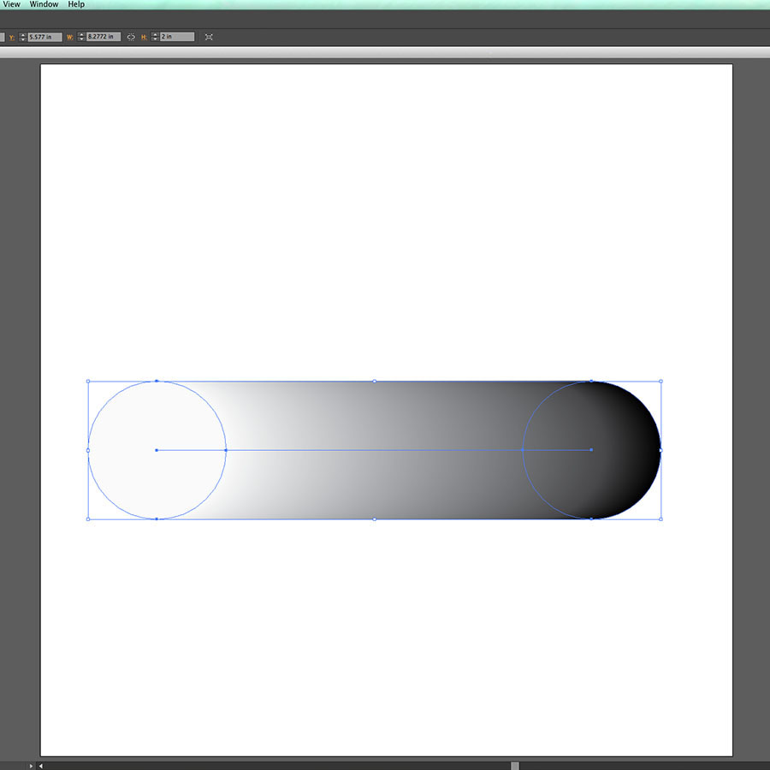Click the bottom-right bounding box corner handle

[x=661, y=519]
